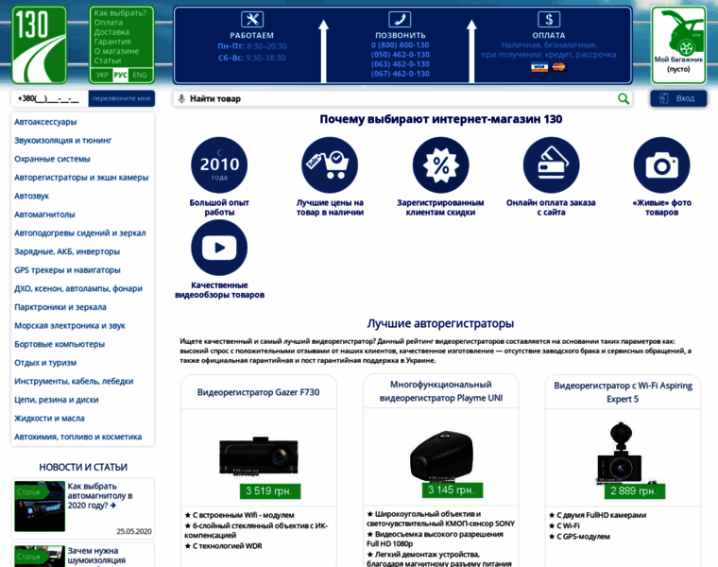
Task: Open Зарядные, АКБ, инверторы category
Action: click(67, 251)
